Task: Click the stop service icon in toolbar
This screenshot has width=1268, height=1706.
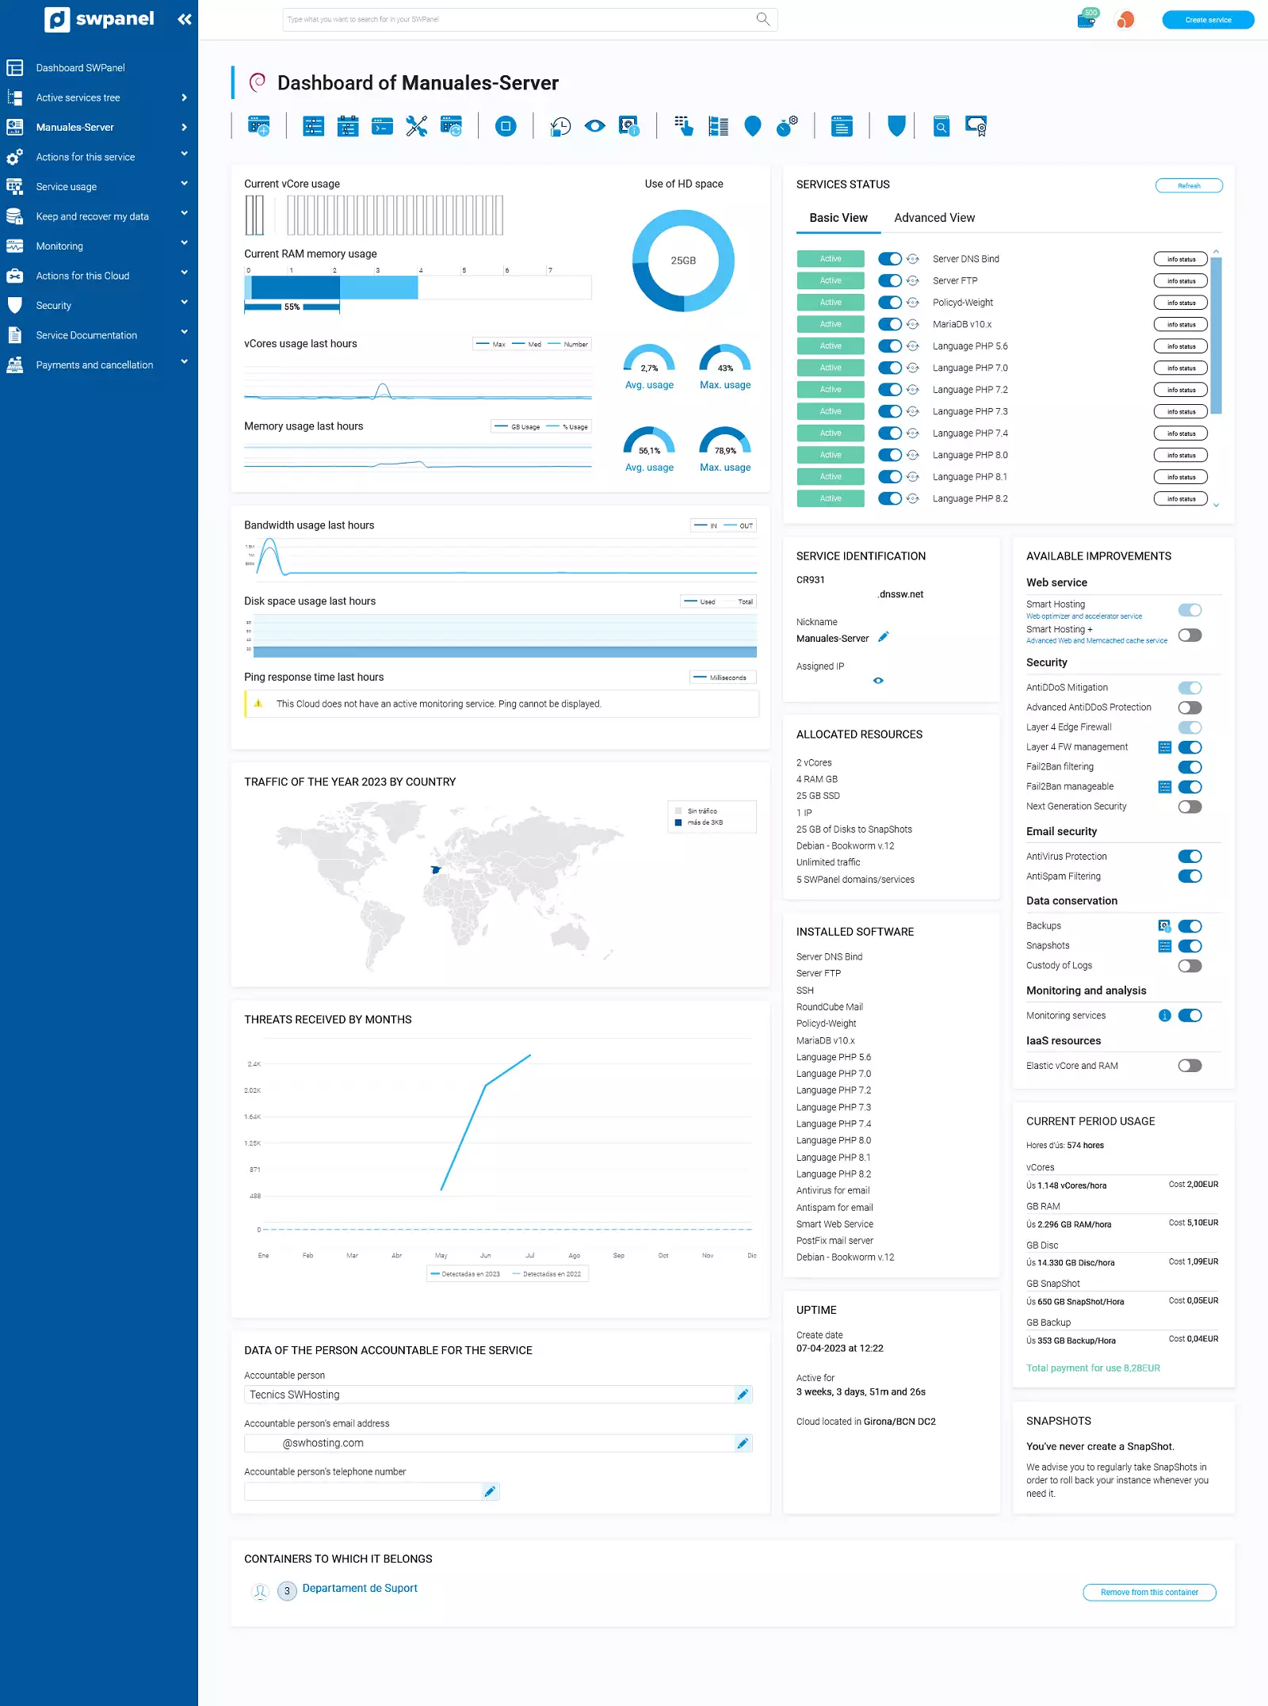Action: point(506,126)
